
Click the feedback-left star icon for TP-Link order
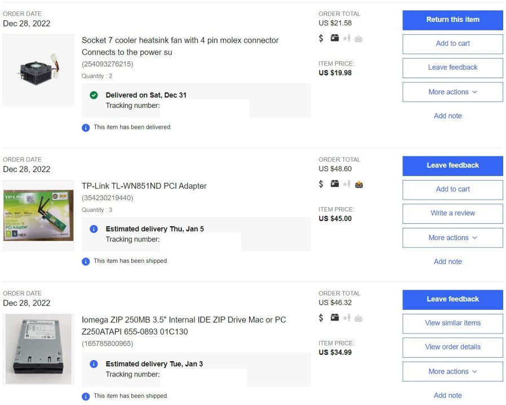(347, 184)
